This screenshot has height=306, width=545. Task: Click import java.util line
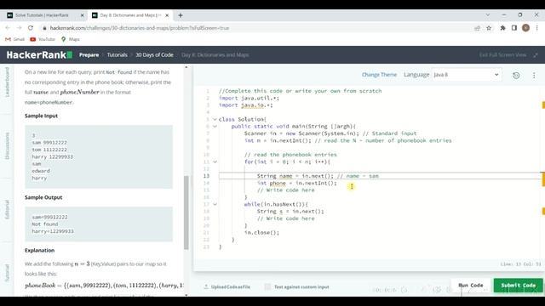click(x=249, y=99)
